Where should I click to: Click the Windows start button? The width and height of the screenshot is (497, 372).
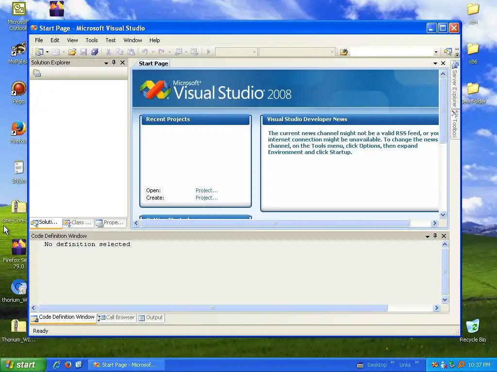[x=22, y=365]
